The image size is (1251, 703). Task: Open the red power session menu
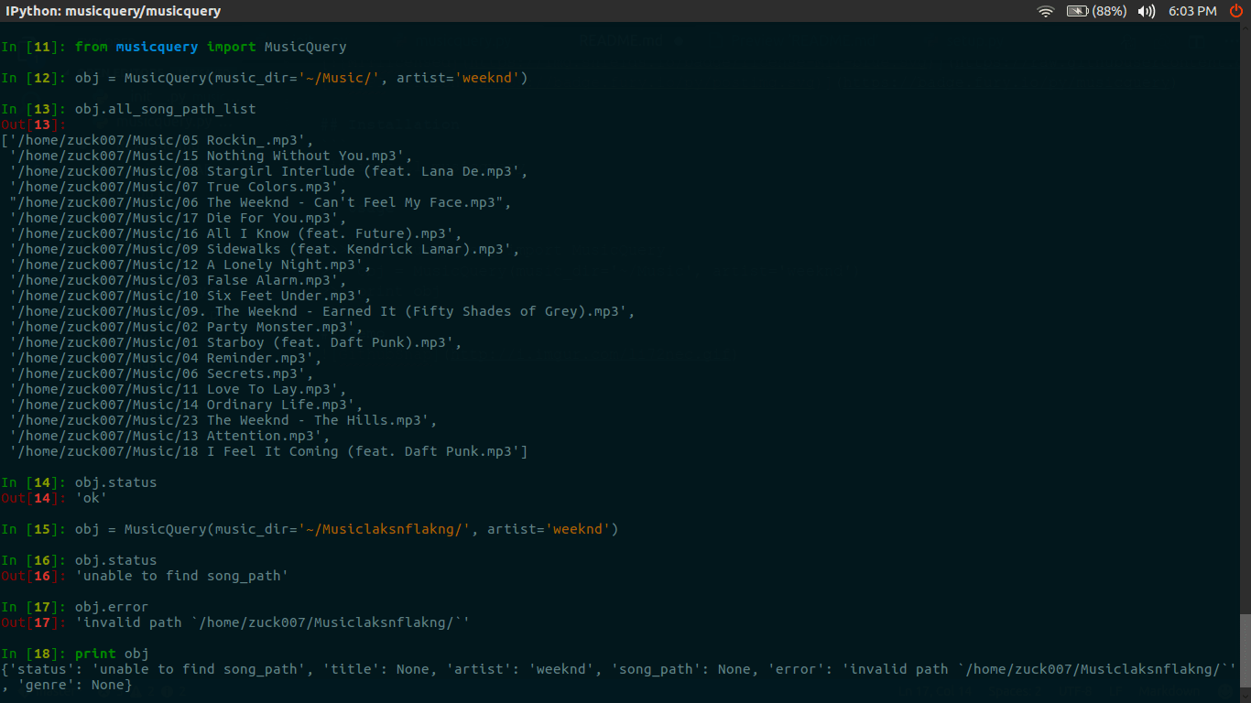(x=1235, y=11)
